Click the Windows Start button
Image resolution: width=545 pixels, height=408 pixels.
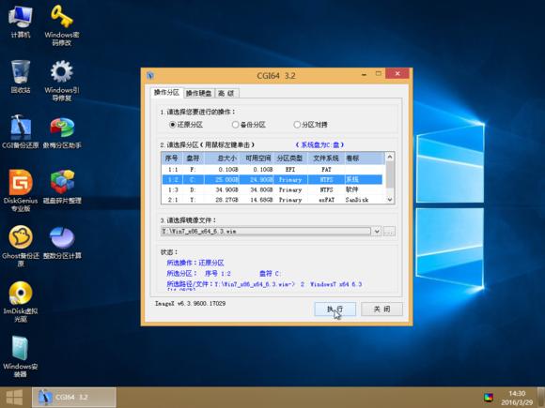(14, 398)
